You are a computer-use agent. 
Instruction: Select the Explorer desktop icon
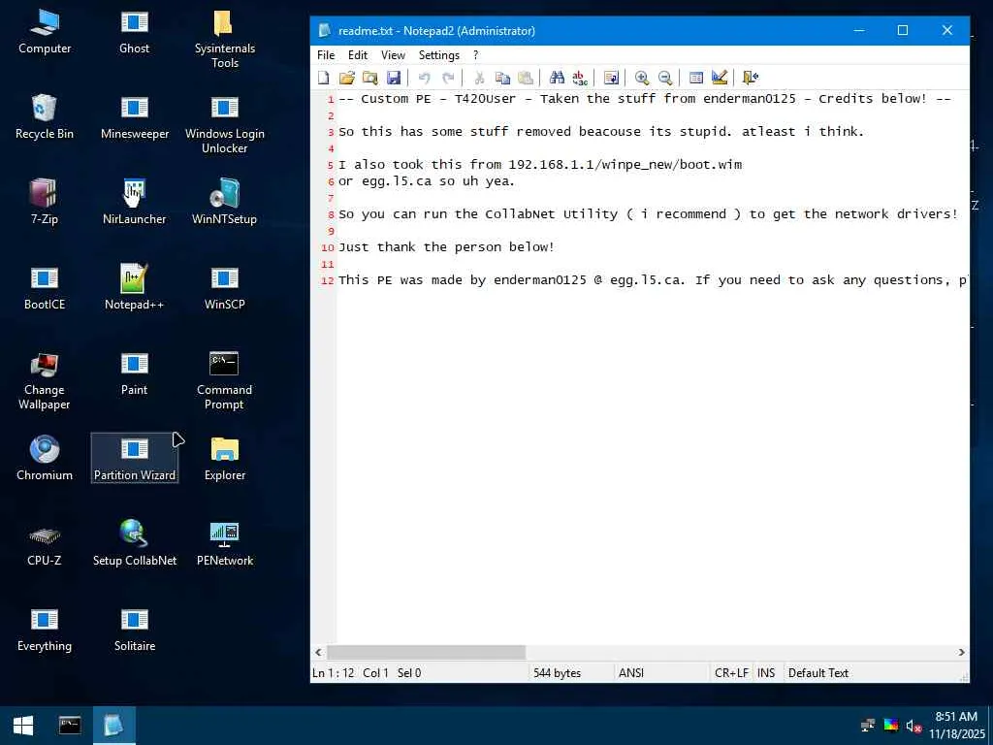[224, 459]
